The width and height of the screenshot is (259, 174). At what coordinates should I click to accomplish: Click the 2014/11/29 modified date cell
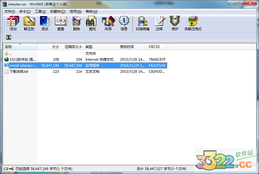click(x=133, y=66)
